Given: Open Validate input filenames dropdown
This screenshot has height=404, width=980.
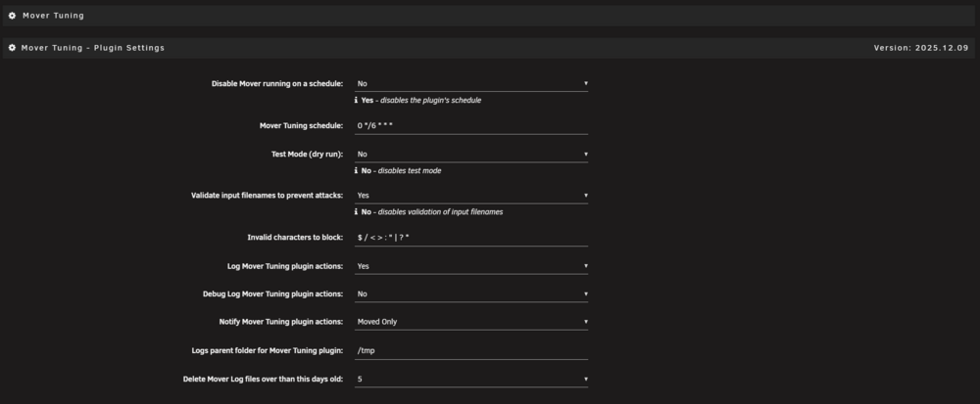Looking at the screenshot, I should coord(471,195).
